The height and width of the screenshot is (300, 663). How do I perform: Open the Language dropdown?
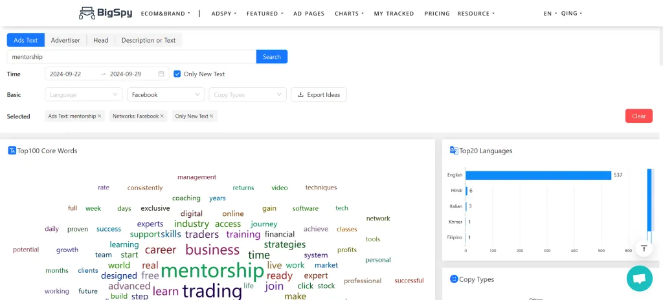pyautogui.click(x=84, y=94)
